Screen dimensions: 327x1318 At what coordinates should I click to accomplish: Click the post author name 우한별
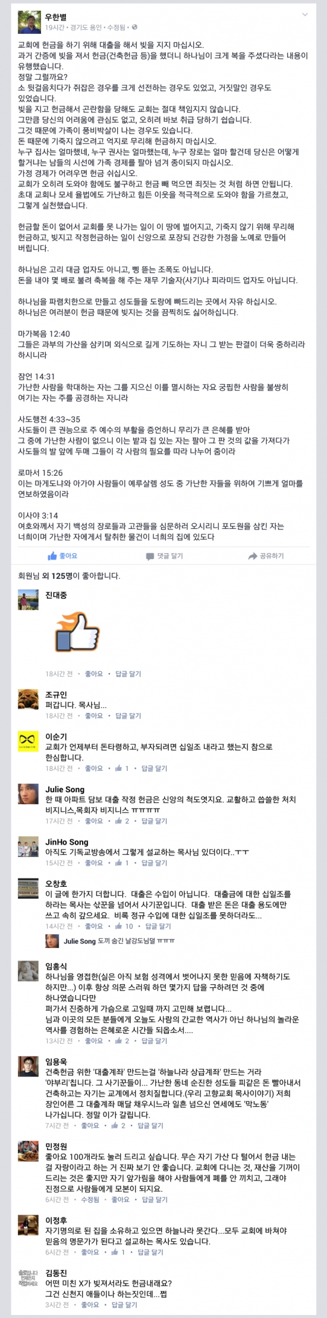click(x=56, y=17)
